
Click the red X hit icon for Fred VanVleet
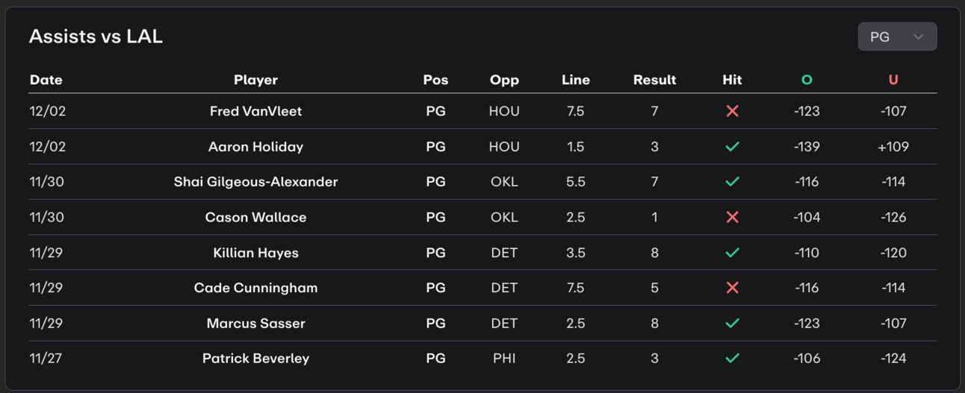tap(732, 111)
